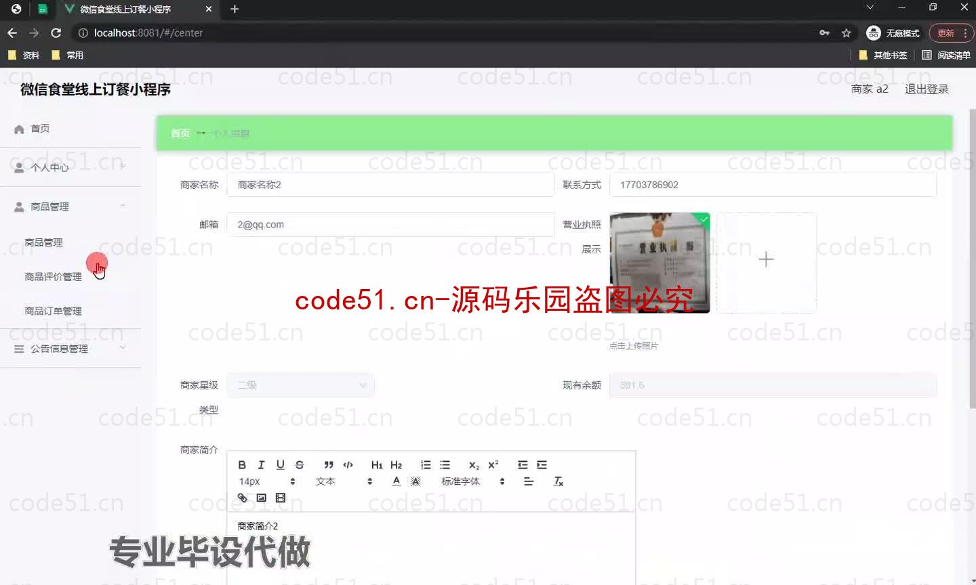Click browser forward button
The image size is (976, 585).
tap(34, 32)
